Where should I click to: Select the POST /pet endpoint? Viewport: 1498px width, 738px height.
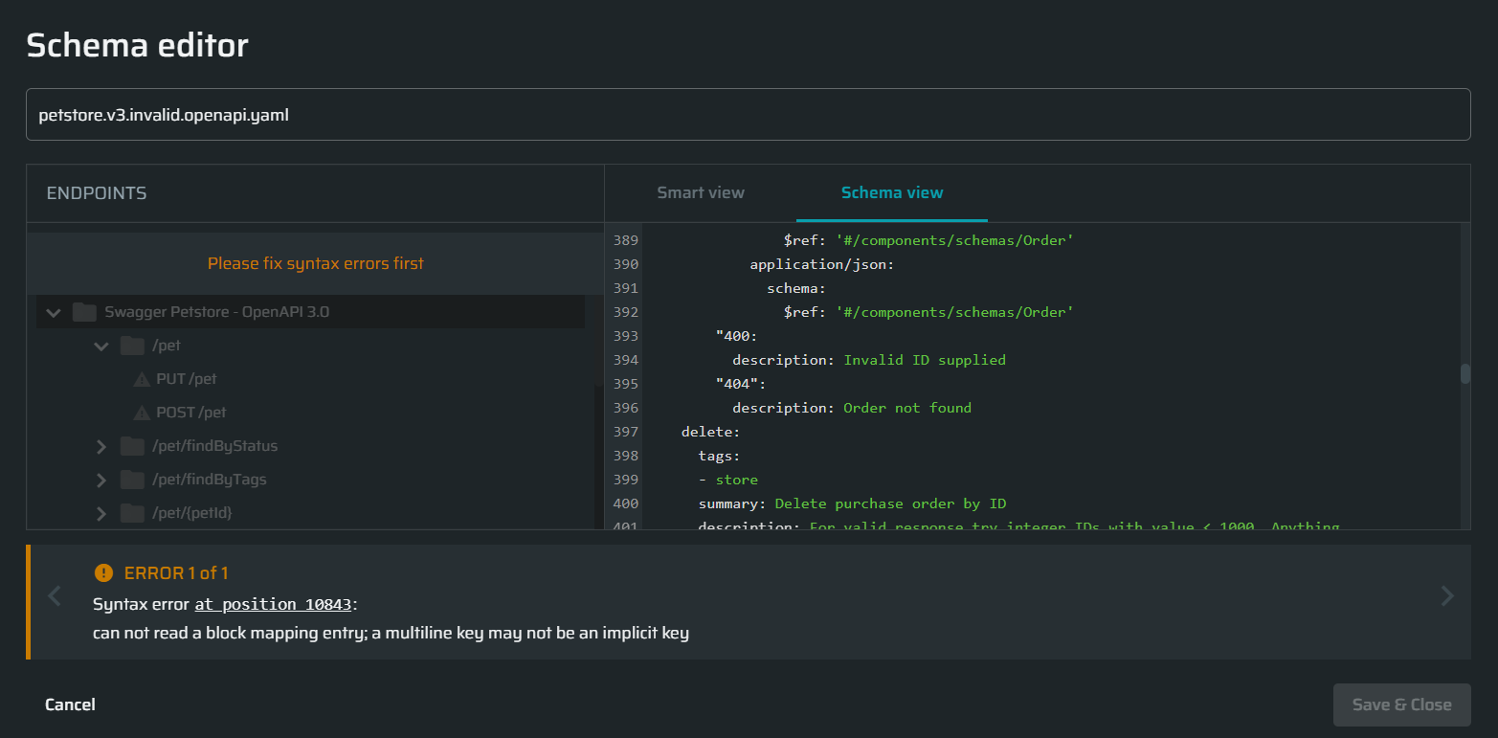191,413
